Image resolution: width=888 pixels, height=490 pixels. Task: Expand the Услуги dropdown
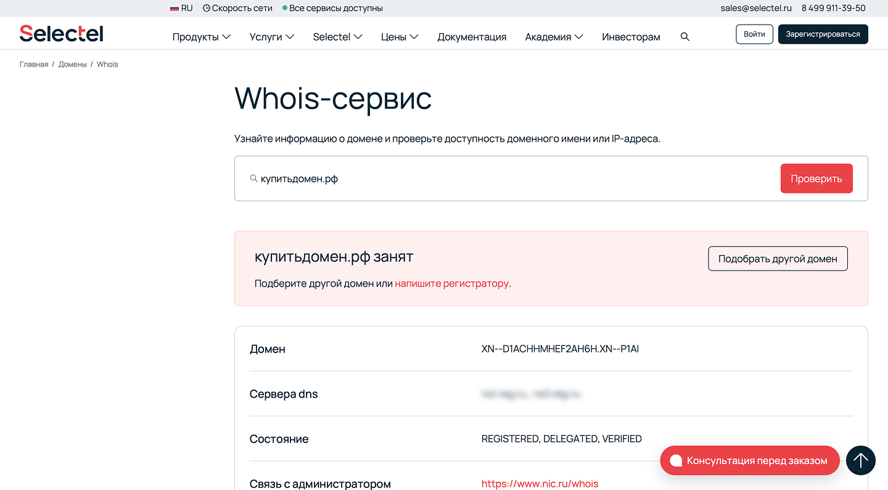pyautogui.click(x=271, y=37)
